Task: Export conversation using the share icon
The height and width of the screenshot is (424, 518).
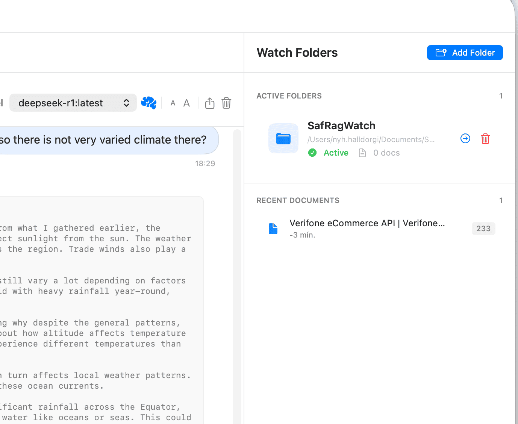Action: click(209, 103)
